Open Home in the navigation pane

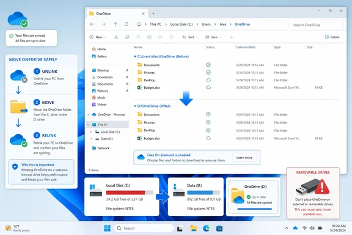click(99, 49)
